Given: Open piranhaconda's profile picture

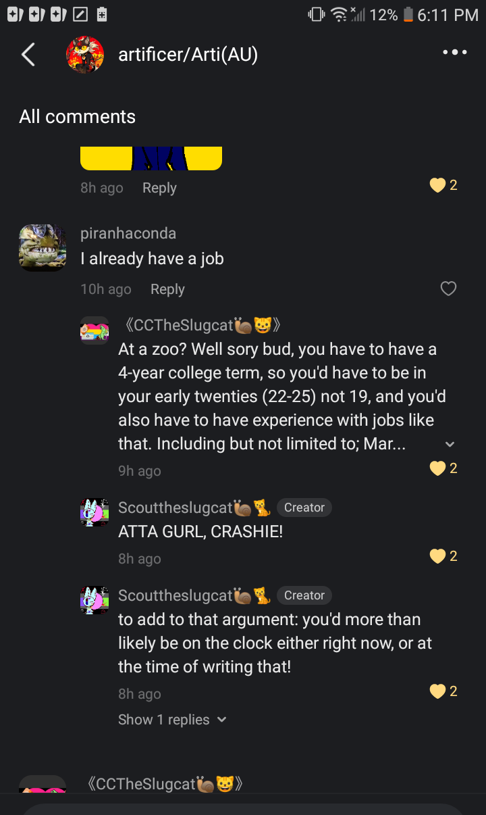Looking at the screenshot, I should pos(43,248).
